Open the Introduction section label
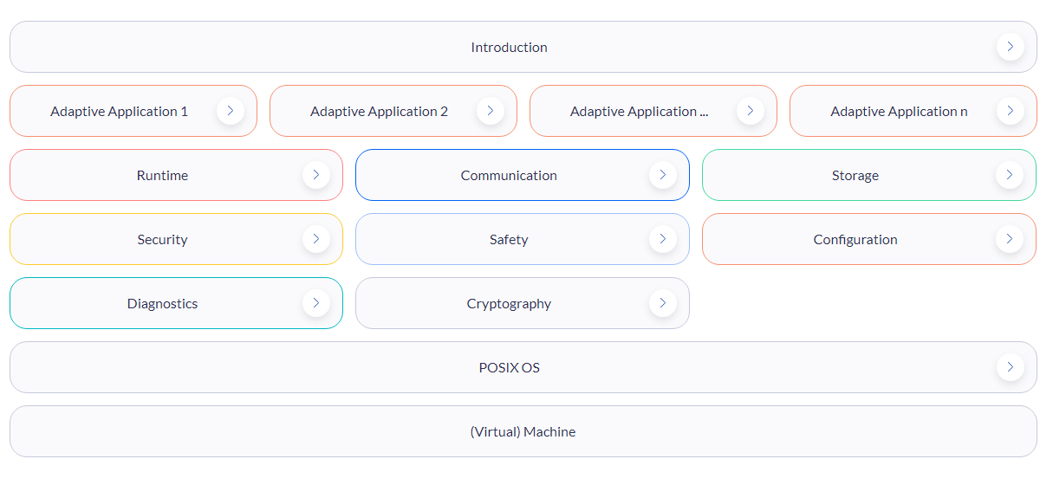This screenshot has width=1053, height=485. click(x=509, y=48)
